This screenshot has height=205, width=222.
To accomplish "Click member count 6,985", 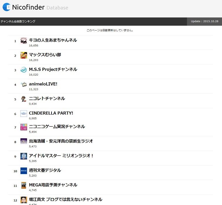I will tap(33, 119).
